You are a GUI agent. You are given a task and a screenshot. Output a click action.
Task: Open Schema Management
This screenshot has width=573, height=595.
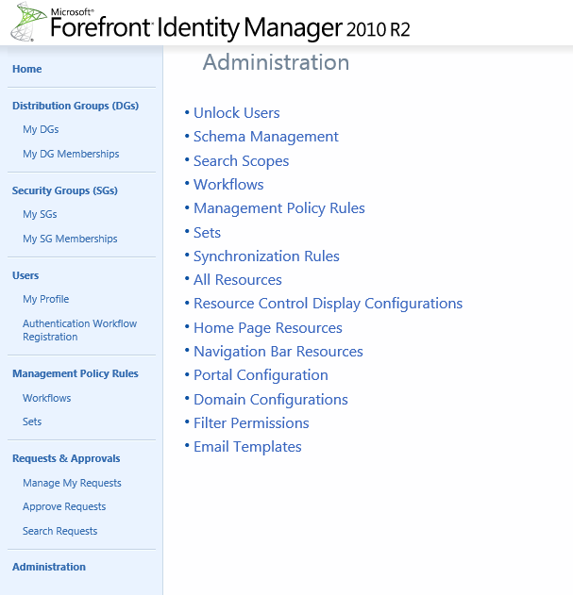266,137
